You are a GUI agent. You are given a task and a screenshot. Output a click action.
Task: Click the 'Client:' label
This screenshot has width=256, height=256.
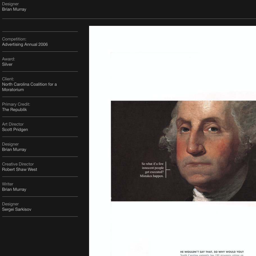click(8, 79)
